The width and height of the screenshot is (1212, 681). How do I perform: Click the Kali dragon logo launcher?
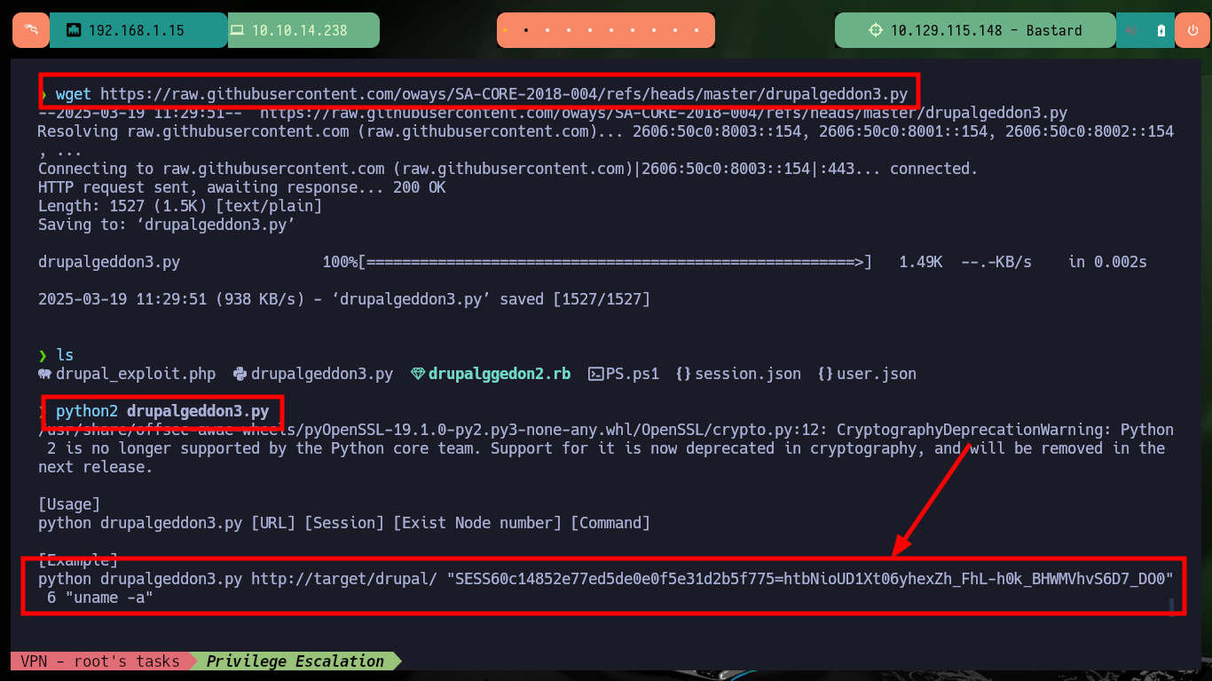pos(31,30)
